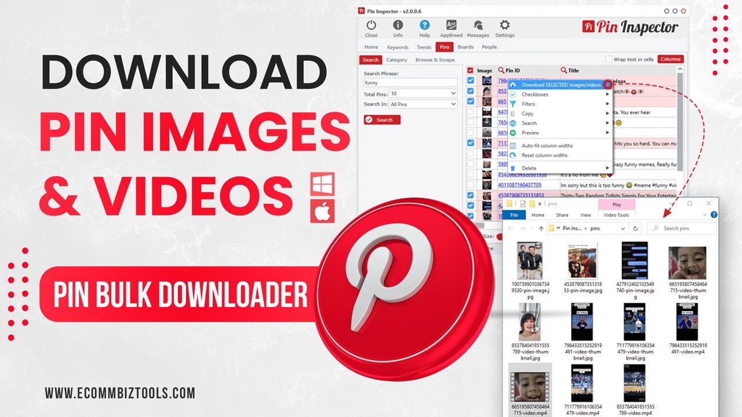The image size is (742, 417).
Task: Check the row of pin 4011087160437705
Action: (470, 185)
